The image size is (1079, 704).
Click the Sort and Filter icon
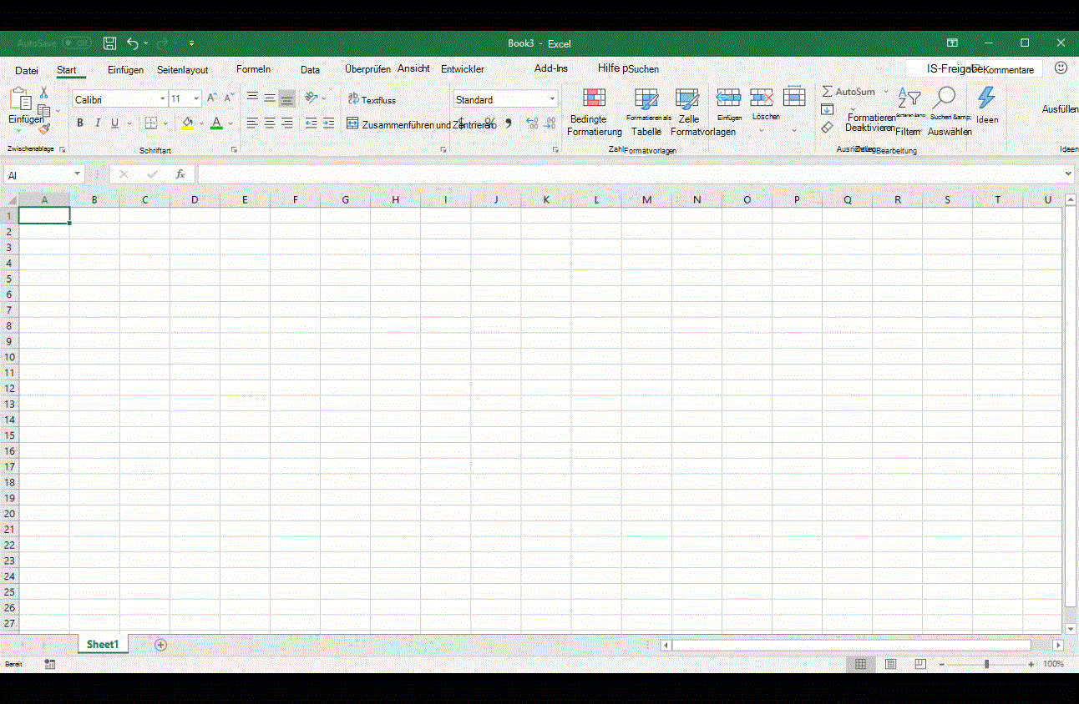click(x=909, y=97)
